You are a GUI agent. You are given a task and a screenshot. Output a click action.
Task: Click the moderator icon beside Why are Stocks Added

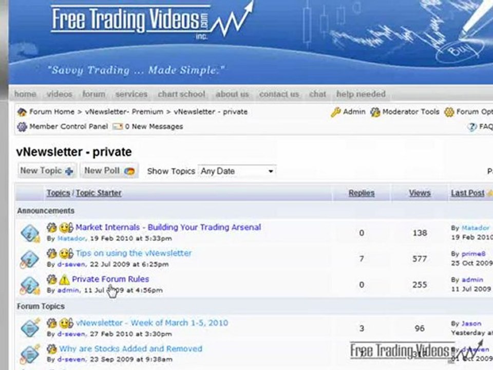coord(51,349)
